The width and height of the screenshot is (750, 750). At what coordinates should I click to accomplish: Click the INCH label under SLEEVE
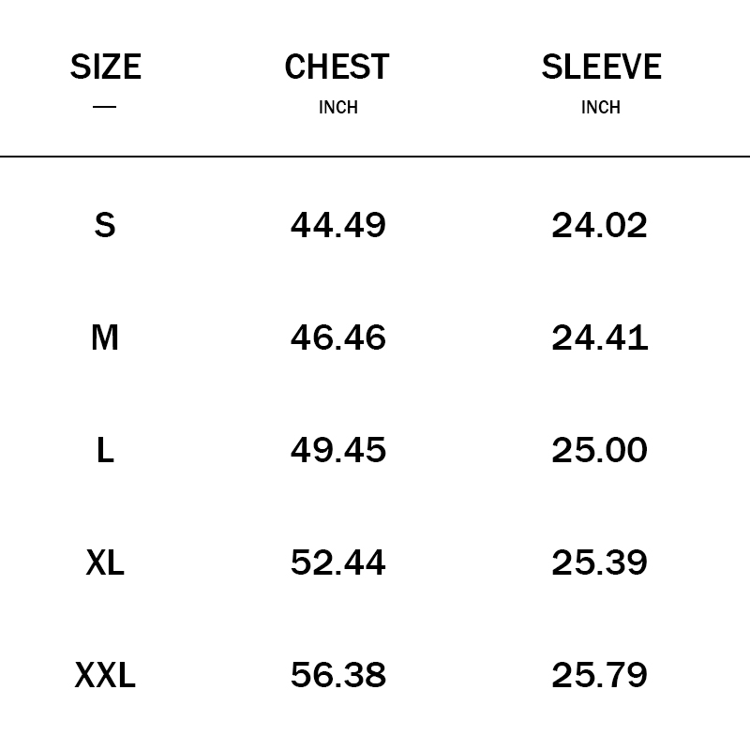(x=601, y=108)
